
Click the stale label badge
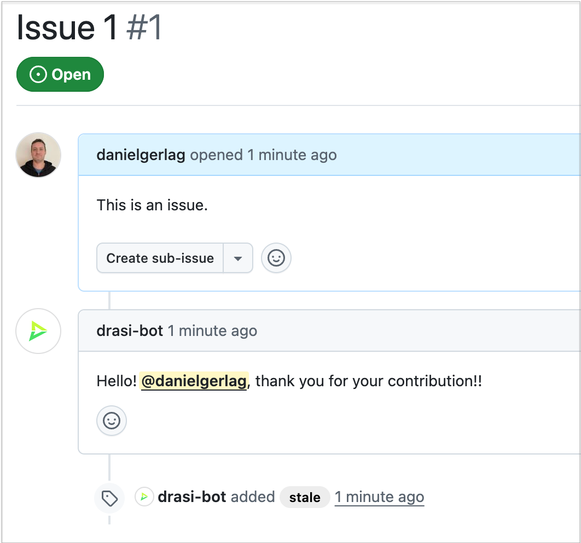[x=305, y=497]
